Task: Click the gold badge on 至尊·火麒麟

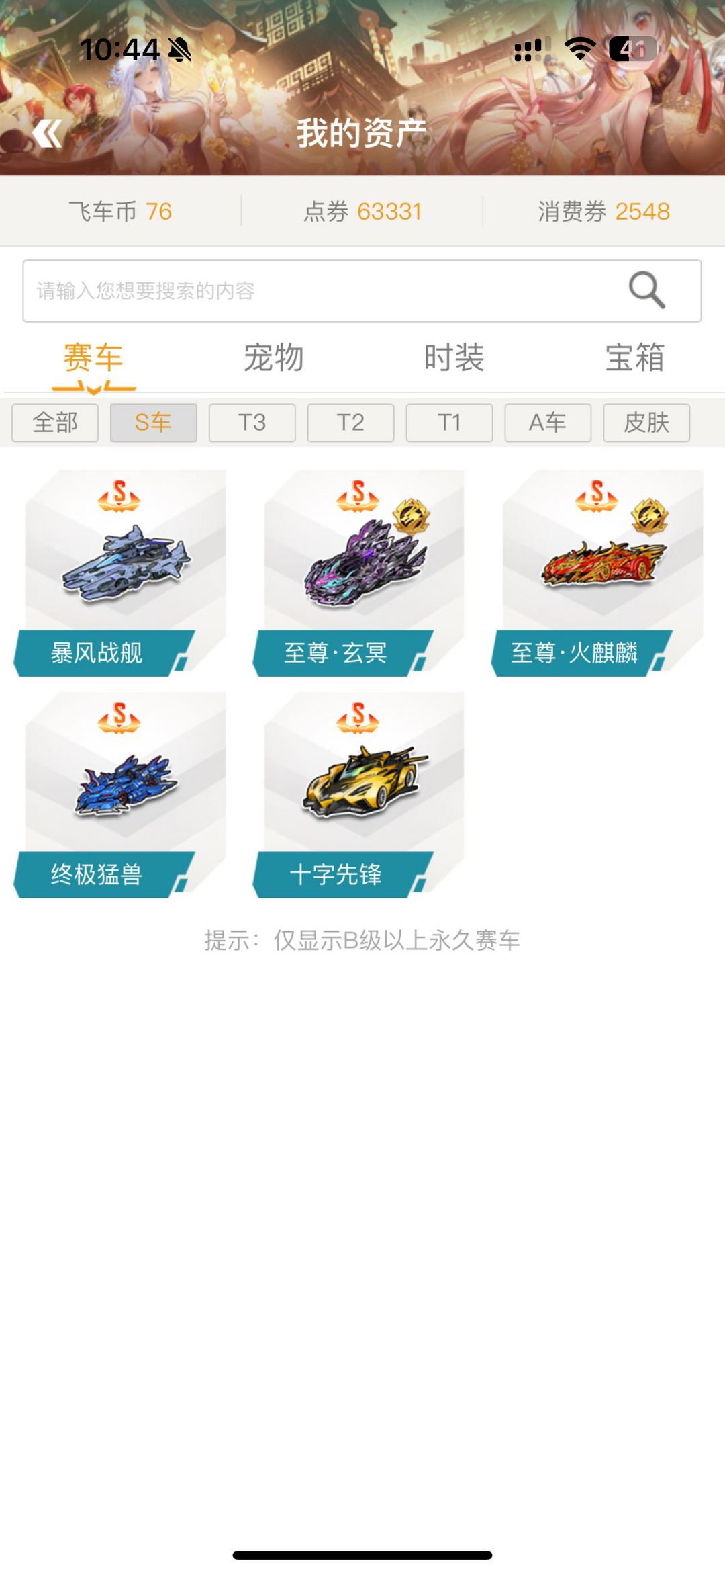Action: 649,516
